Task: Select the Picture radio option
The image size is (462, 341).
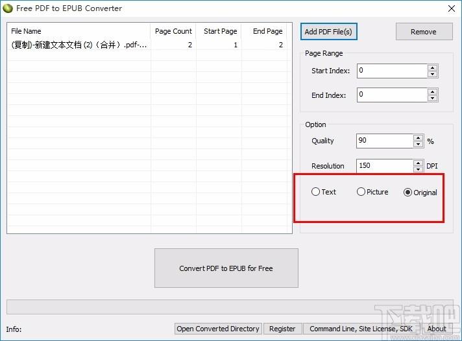Action: pos(361,192)
